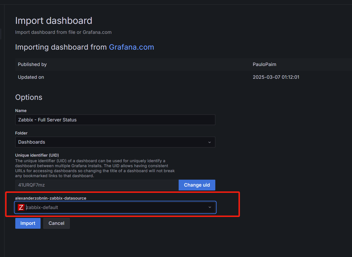
Task: Click the Folder field label
Action: click(21, 133)
